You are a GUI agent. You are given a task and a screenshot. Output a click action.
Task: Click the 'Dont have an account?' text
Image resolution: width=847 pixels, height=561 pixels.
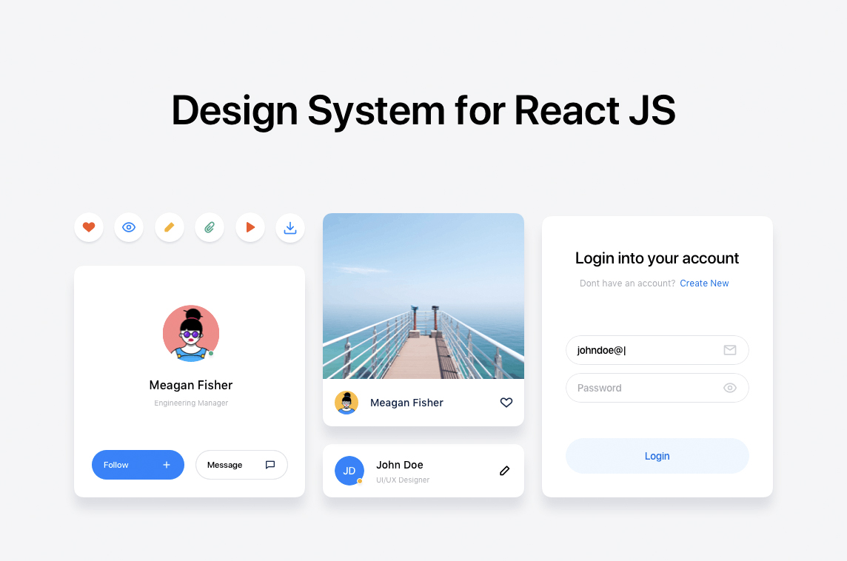point(627,283)
